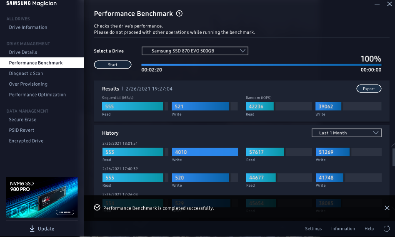The width and height of the screenshot is (395, 237).
Task: Expand the Last 1 Month history filter
Action: coord(346,133)
